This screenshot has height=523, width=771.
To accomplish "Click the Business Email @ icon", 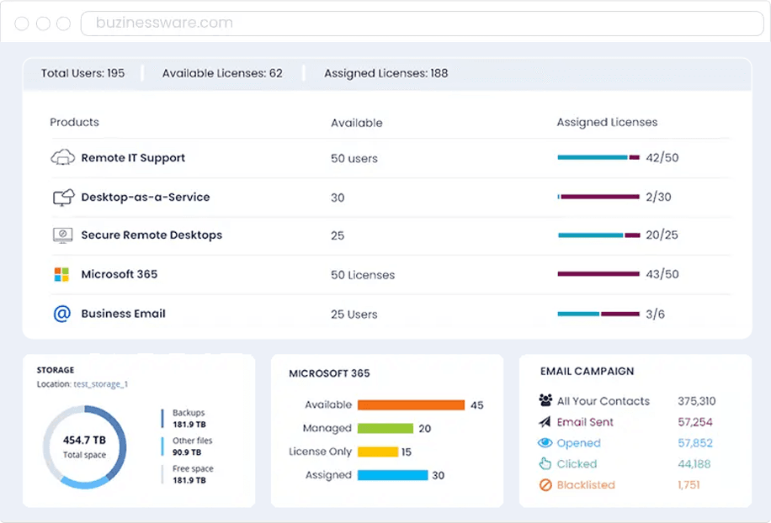I will click(x=61, y=314).
